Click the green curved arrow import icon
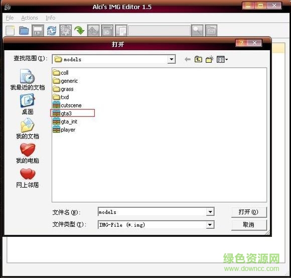 point(79,30)
